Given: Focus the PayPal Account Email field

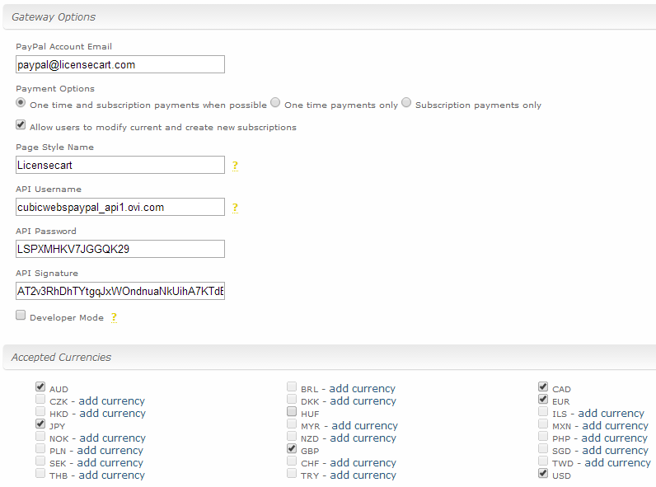Looking at the screenshot, I should tap(120, 64).
